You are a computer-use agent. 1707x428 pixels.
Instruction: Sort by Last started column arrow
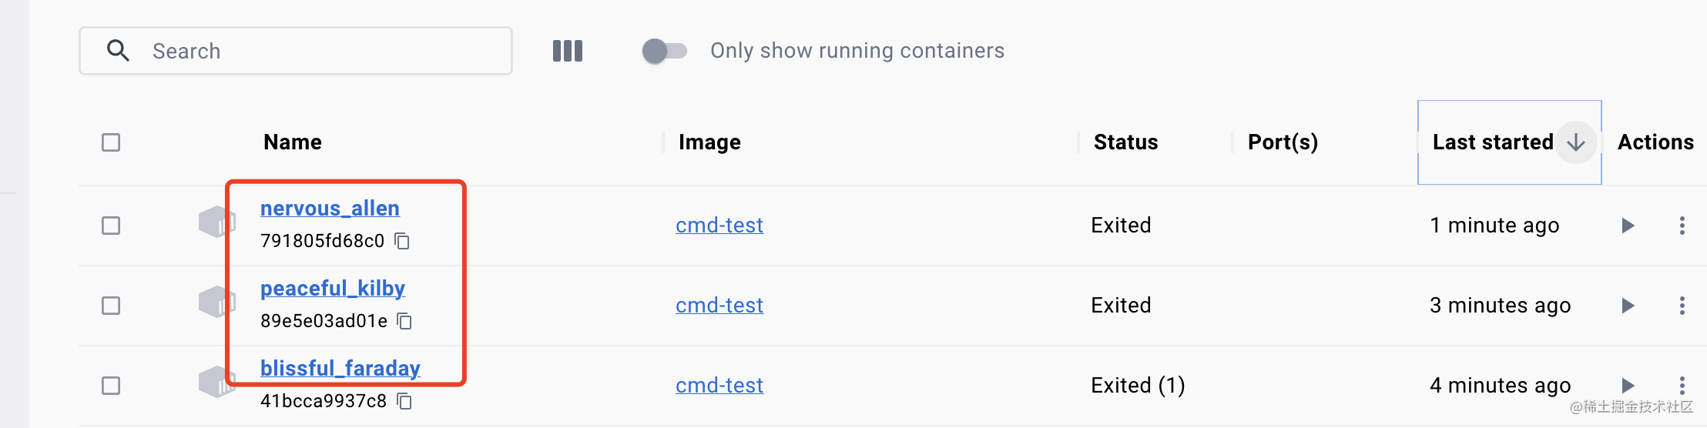pyautogui.click(x=1575, y=142)
